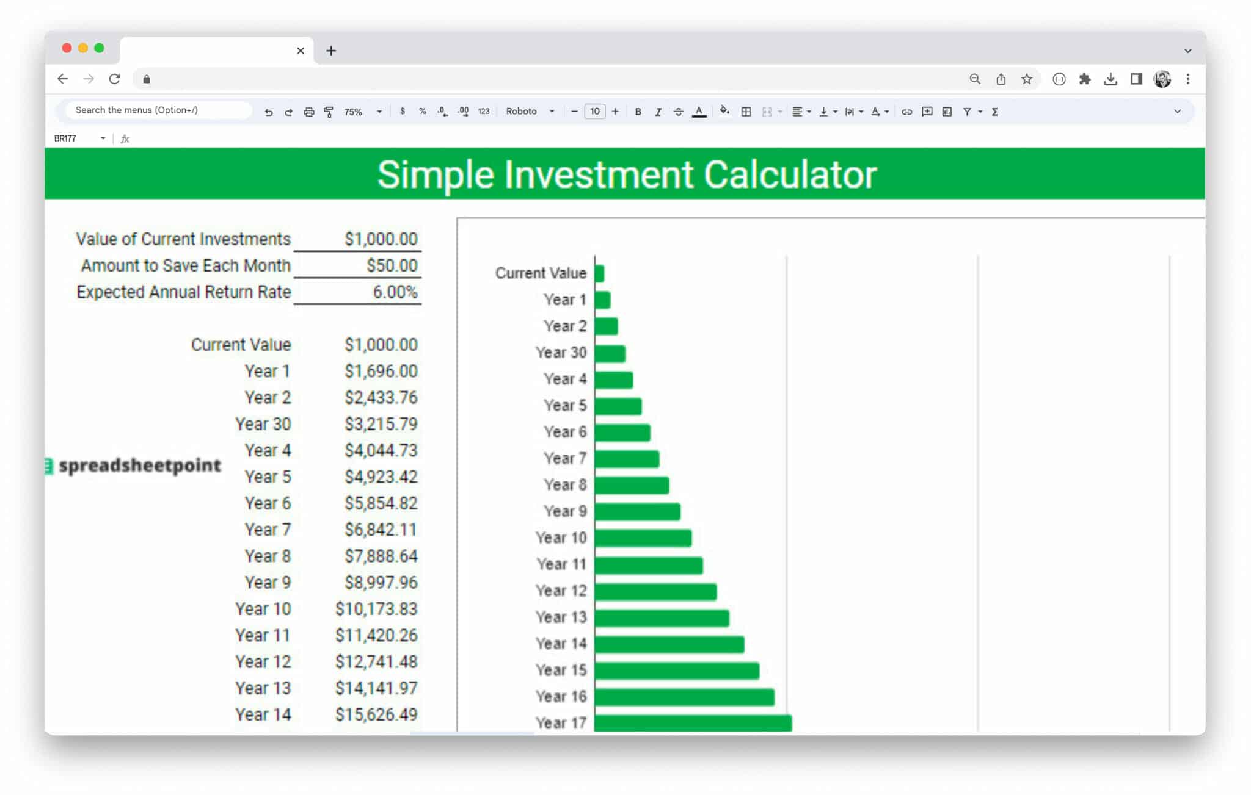Click the Expected Annual Return Rate value
Image resolution: width=1251 pixels, height=795 pixels.
(394, 292)
